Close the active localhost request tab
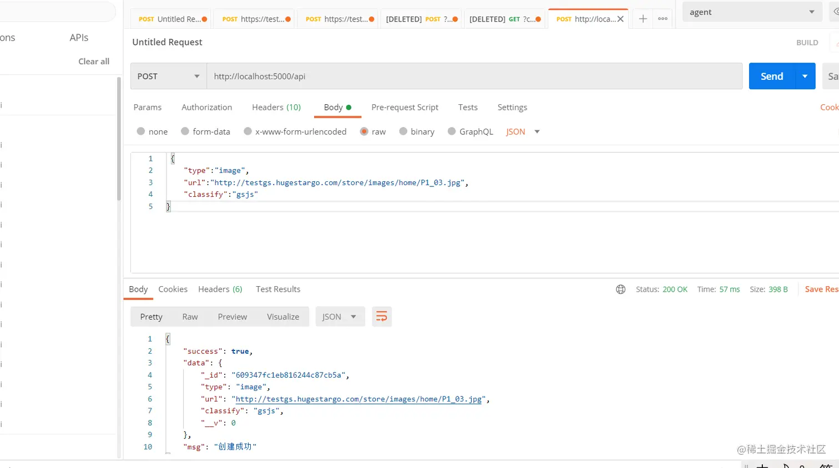This screenshot has width=839, height=468. (620, 19)
